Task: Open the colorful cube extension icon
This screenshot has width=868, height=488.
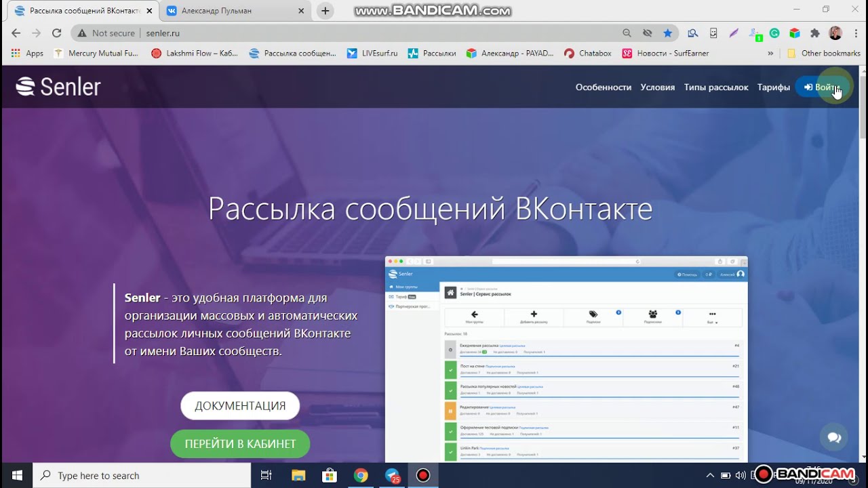Action: (795, 33)
